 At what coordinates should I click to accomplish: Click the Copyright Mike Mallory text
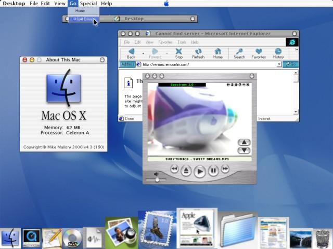63,147
